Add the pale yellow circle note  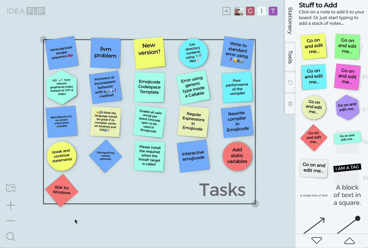point(314,107)
